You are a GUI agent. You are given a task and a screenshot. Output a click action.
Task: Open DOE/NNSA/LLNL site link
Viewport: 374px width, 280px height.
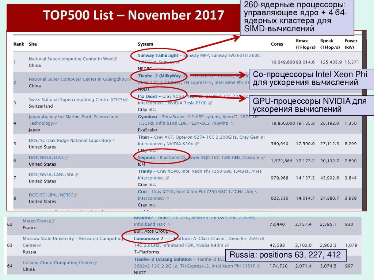point(46,157)
